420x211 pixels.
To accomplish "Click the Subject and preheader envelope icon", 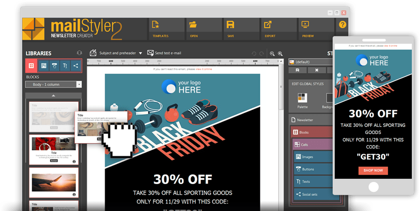I will pos(93,53).
